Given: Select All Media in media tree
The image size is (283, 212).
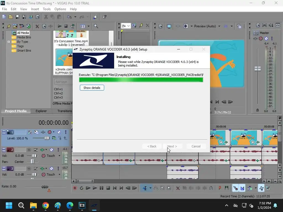Looking at the screenshot, I should (x=23, y=33).
